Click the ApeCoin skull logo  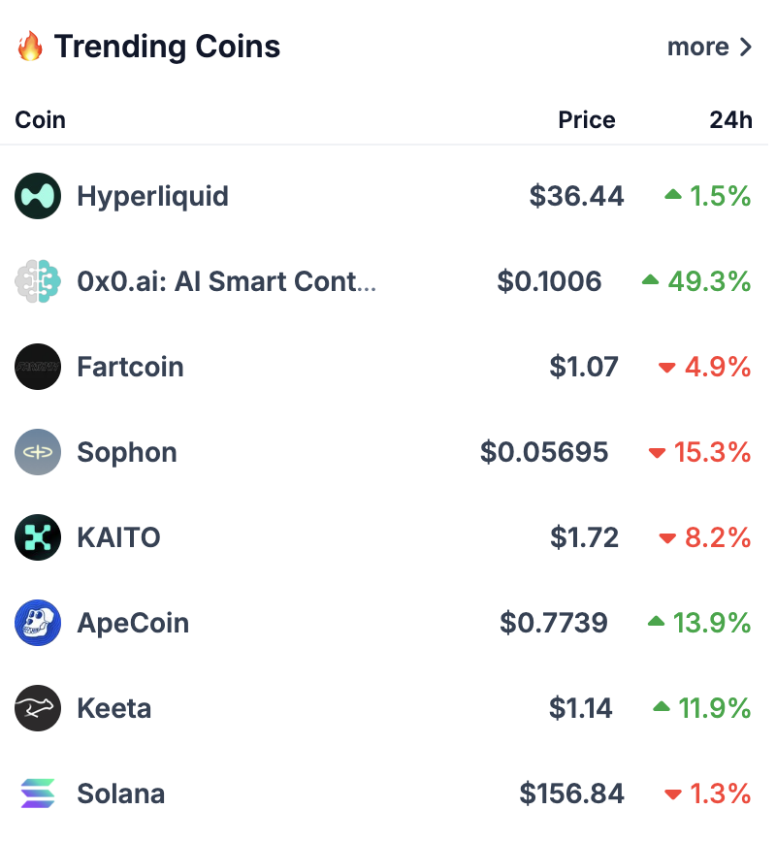[x=38, y=623]
